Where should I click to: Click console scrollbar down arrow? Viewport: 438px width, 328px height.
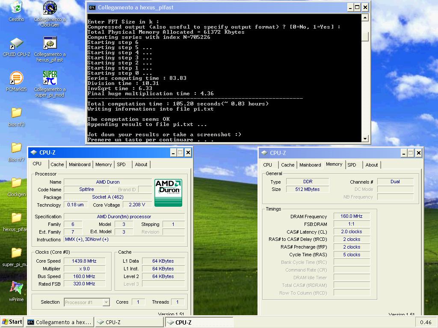pos(365,138)
